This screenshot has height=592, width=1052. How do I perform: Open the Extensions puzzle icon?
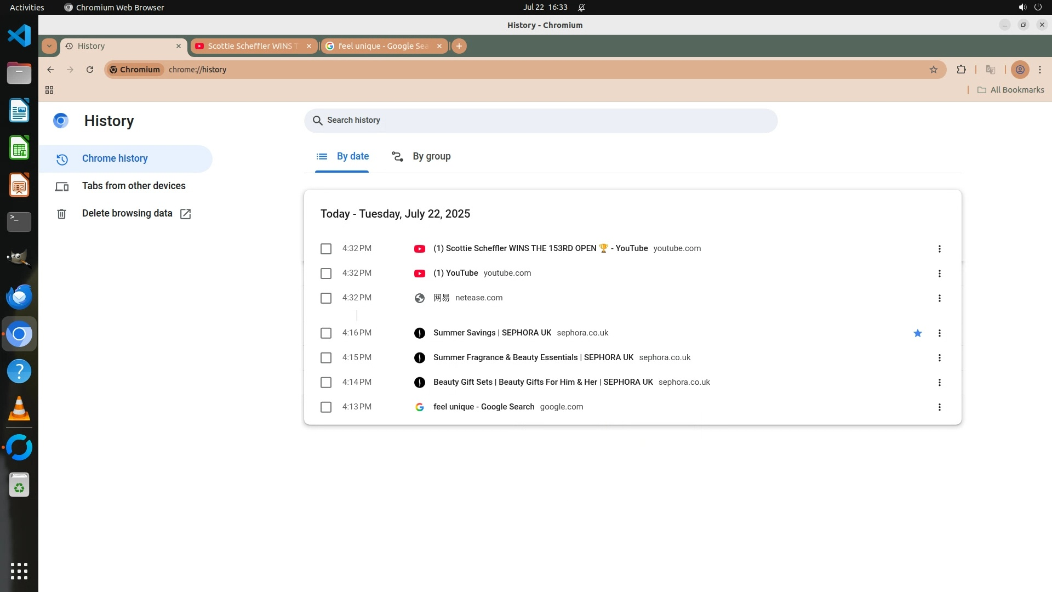(961, 70)
